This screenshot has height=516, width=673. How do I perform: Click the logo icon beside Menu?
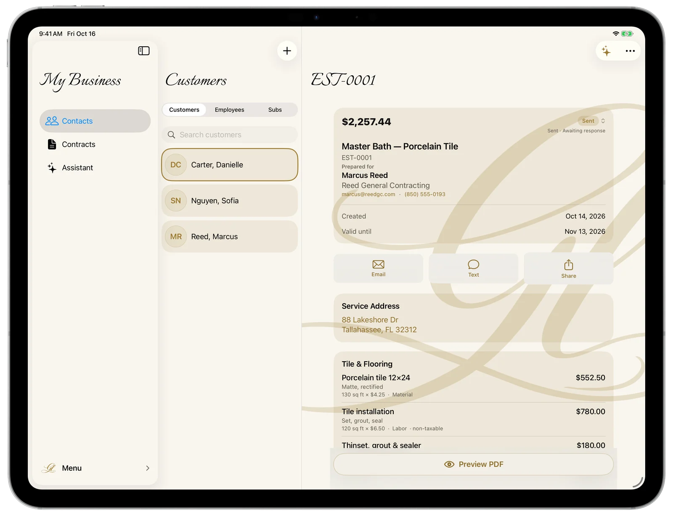[x=49, y=468]
